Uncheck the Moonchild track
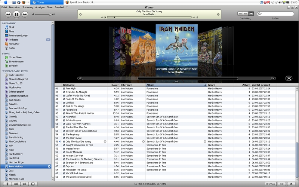299x187 pixels. (64, 117)
